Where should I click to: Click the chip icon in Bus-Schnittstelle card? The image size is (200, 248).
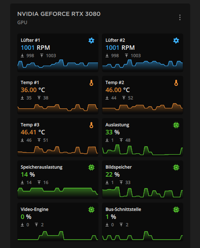point(176,210)
